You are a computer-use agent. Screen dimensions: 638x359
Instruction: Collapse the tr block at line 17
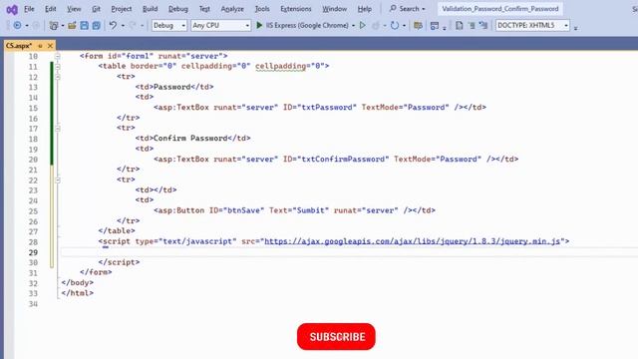click(x=58, y=129)
